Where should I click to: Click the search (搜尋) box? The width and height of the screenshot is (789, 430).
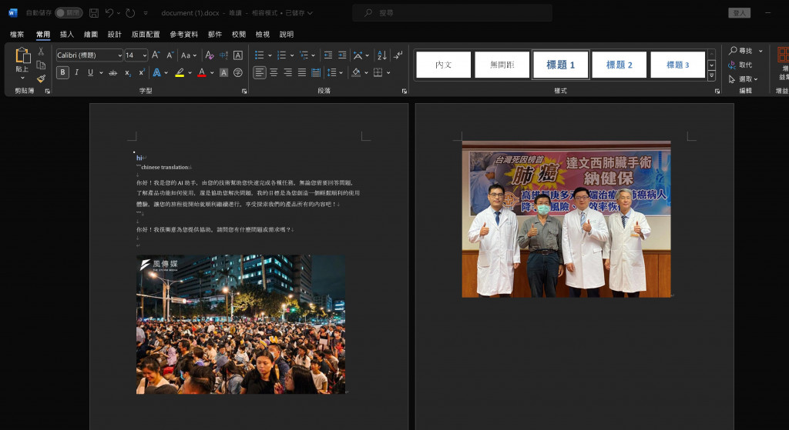click(x=452, y=13)
